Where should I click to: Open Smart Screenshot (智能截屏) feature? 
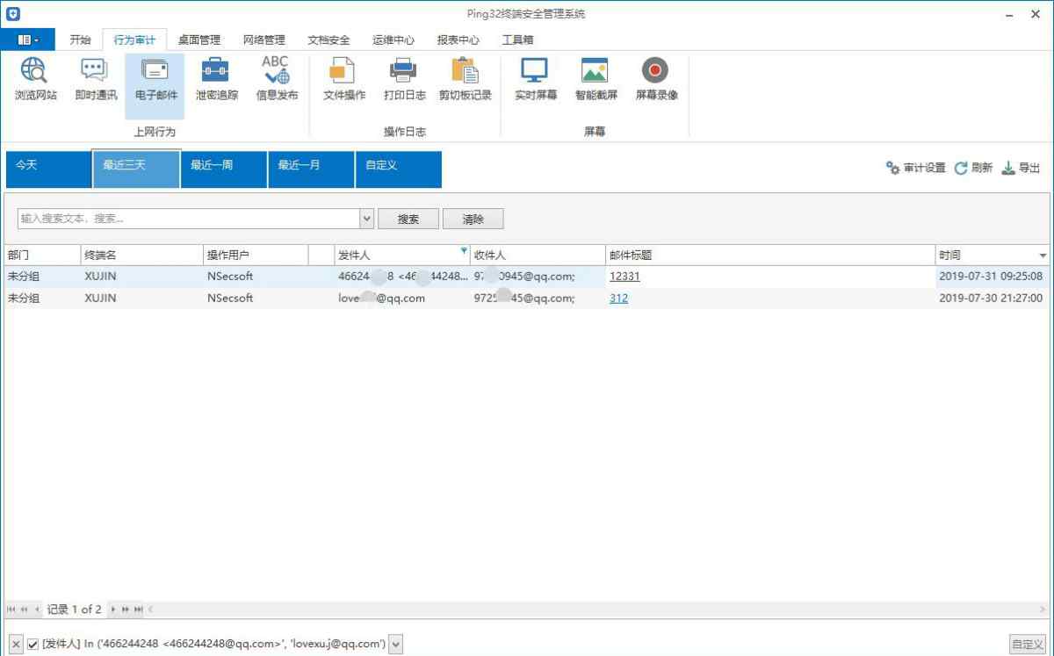click(x=596, y=80)
